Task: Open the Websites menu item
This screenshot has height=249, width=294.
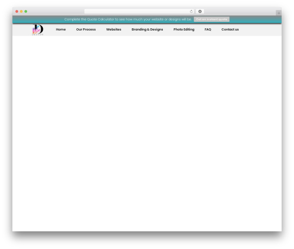Action: pyautogui.click(x=113, y=29)
